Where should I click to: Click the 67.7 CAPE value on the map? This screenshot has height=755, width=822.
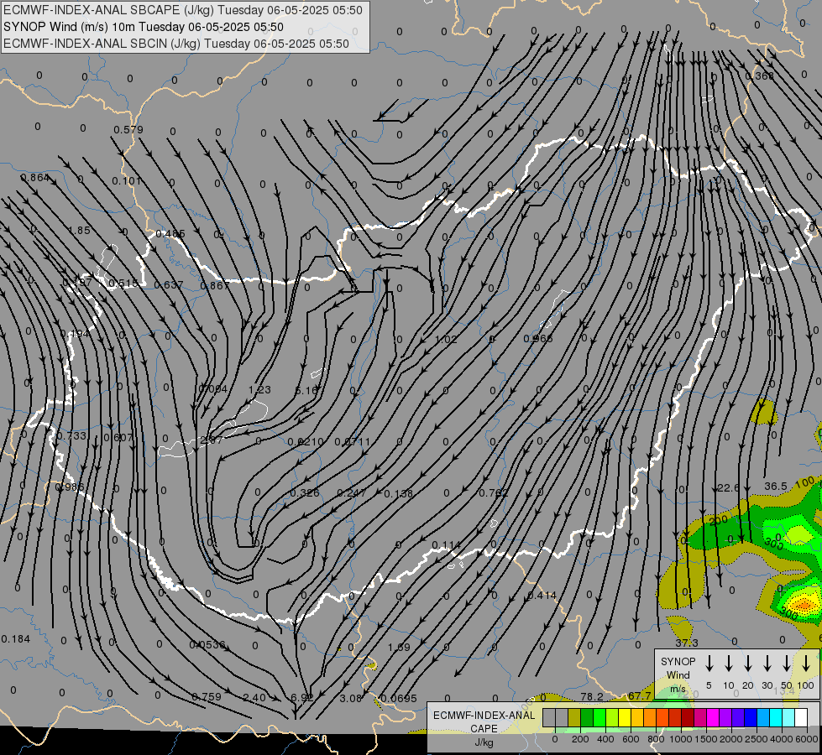point(639,695)
